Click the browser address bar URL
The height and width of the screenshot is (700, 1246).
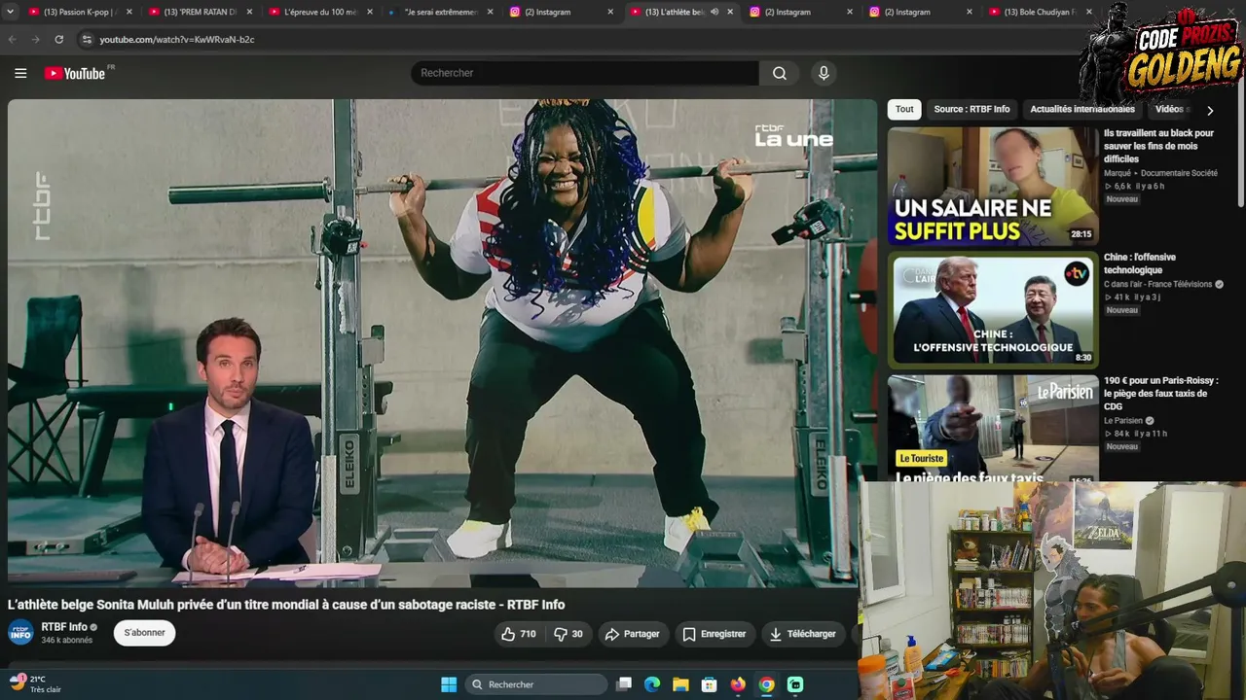(x=176, y=40)
